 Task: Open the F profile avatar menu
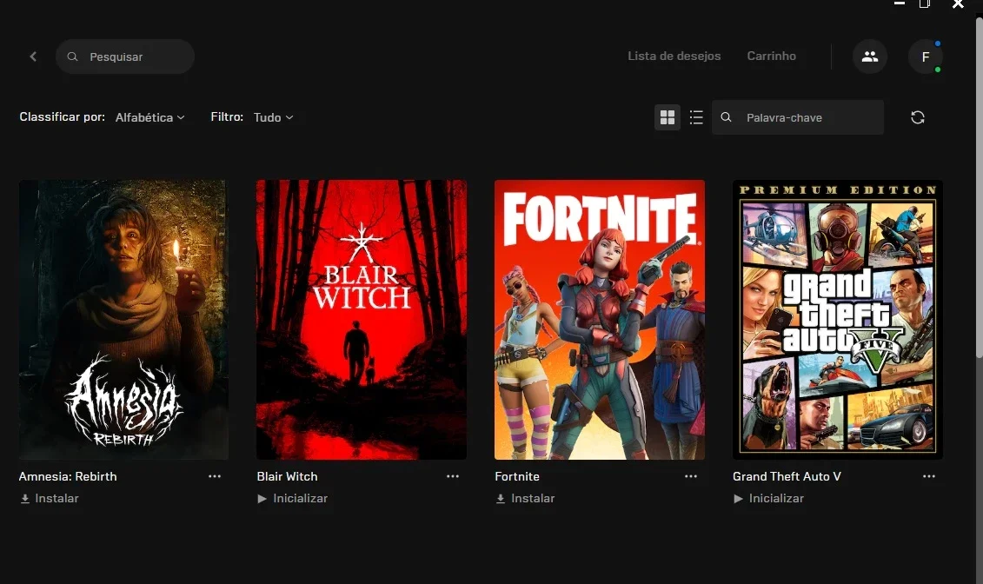[926, 57]
